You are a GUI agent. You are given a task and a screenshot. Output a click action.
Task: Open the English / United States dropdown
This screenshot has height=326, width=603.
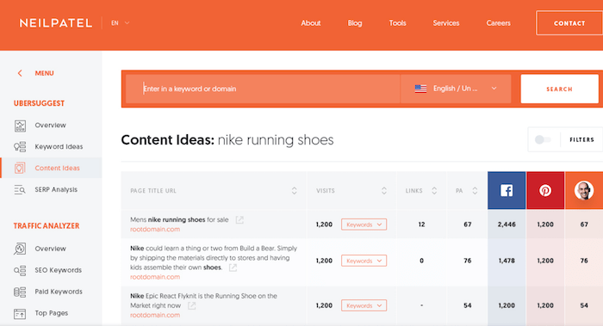(456, 89)
